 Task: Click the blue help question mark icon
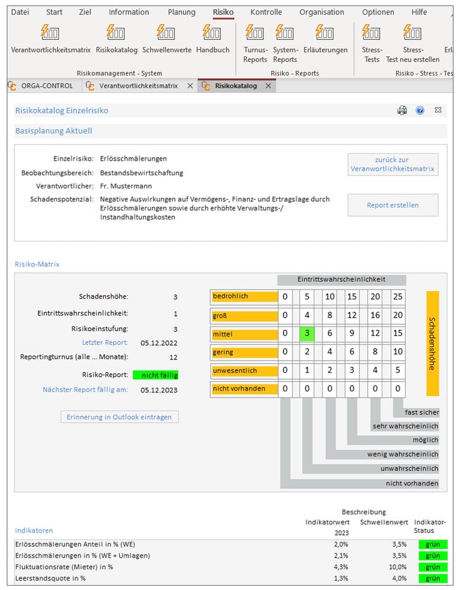(420, 110)
